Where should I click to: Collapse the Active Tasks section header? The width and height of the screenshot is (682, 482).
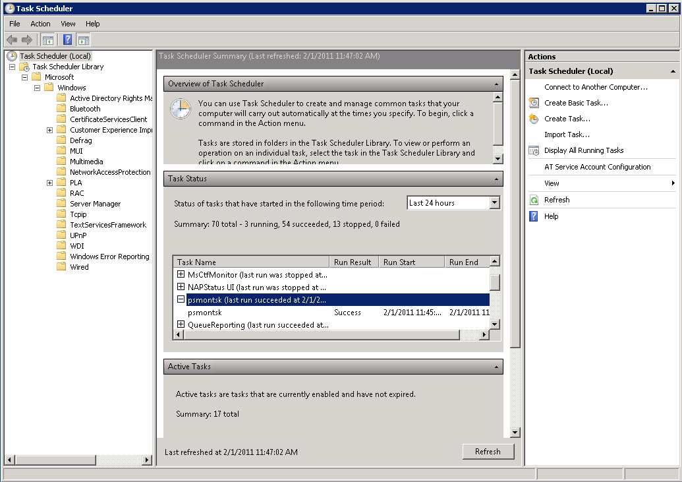click(496, 367)
